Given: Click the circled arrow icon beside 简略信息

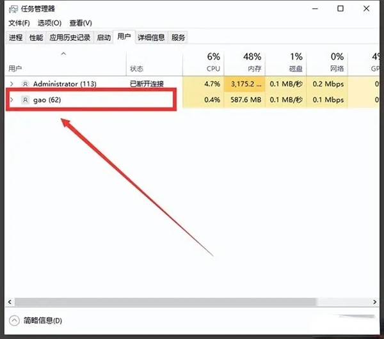Looking at the screenshot, I should click(14, 320).
